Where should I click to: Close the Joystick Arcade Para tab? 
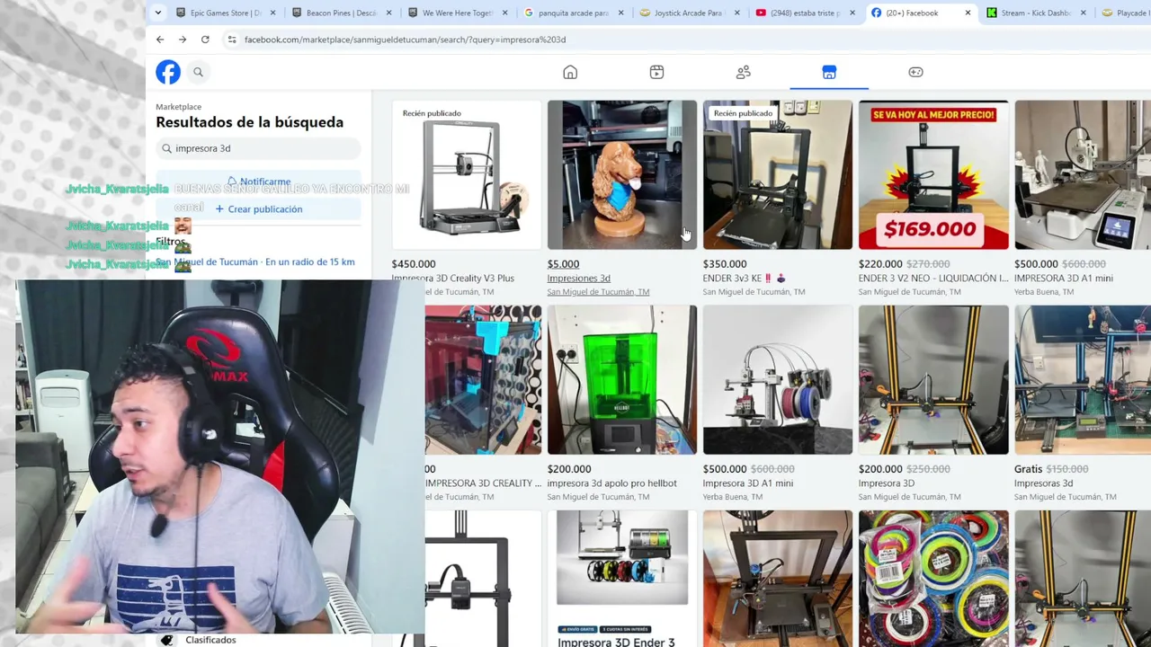point(736,13)
